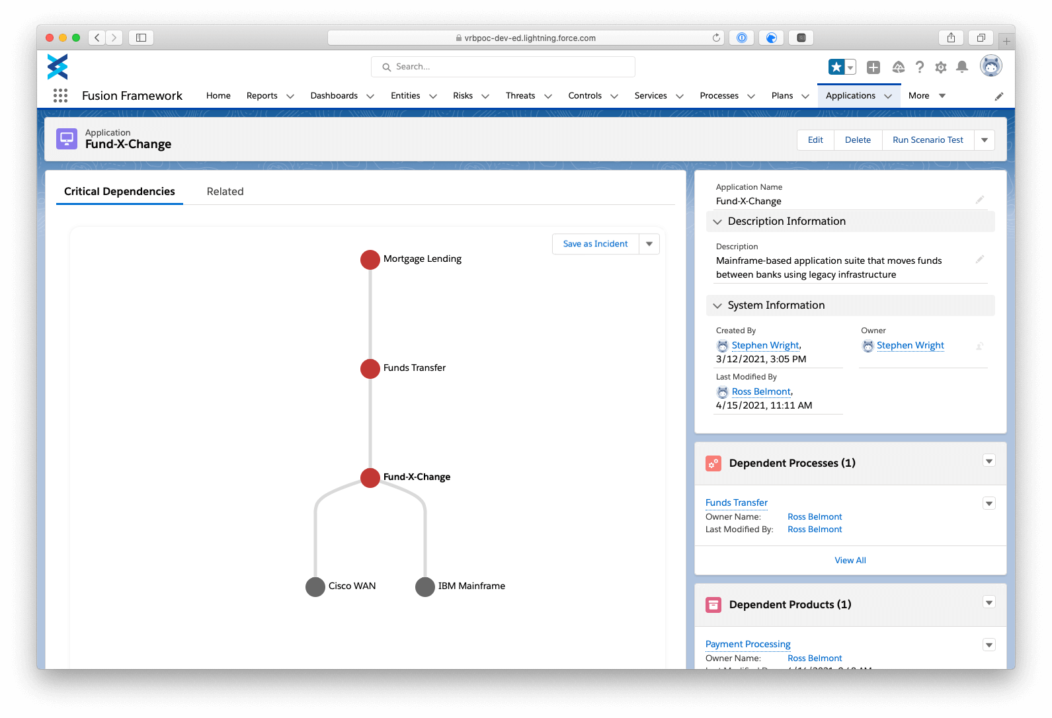
Task: Click the Favorites star icon
Action: coord(836,67)
